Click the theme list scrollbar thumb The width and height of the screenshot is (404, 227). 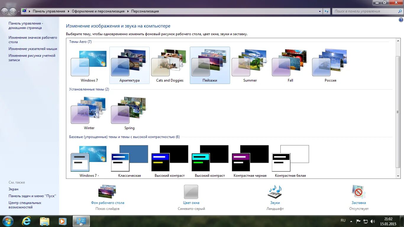[398, 112]
